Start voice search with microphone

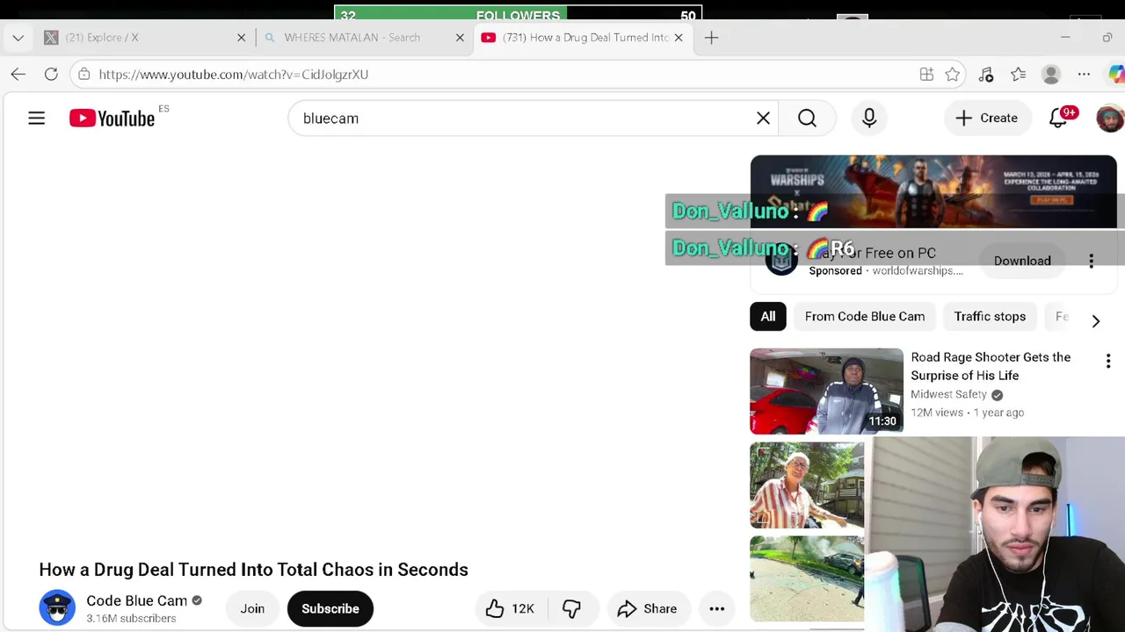coord(869,118)
